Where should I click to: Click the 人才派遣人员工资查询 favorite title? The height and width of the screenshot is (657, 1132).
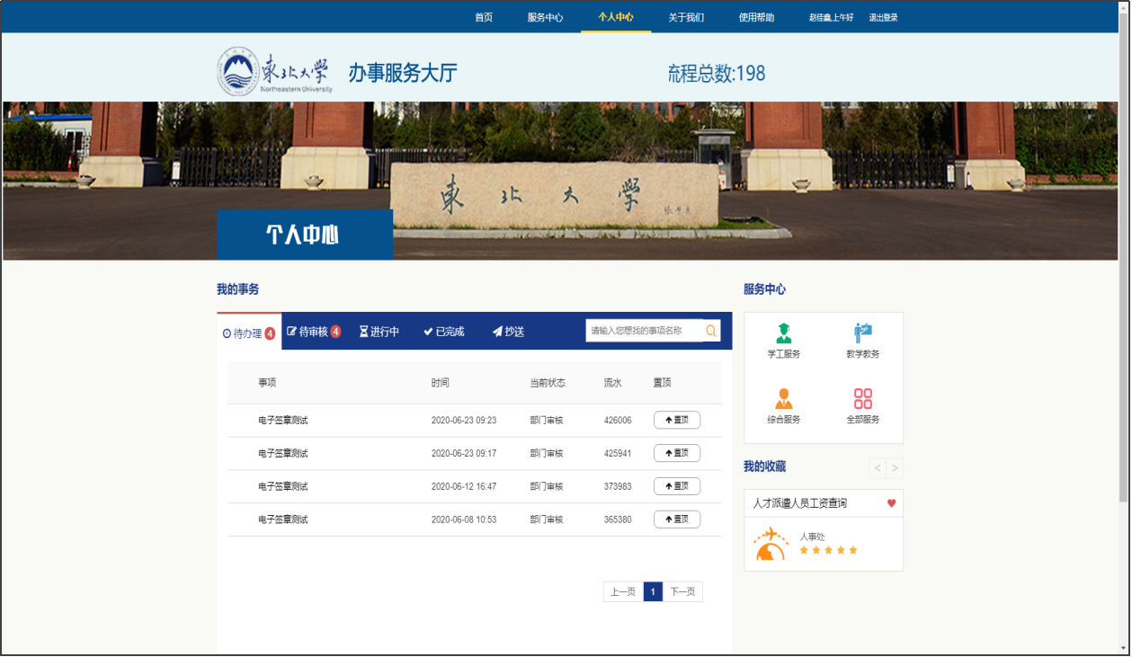[x=799, y=503]
